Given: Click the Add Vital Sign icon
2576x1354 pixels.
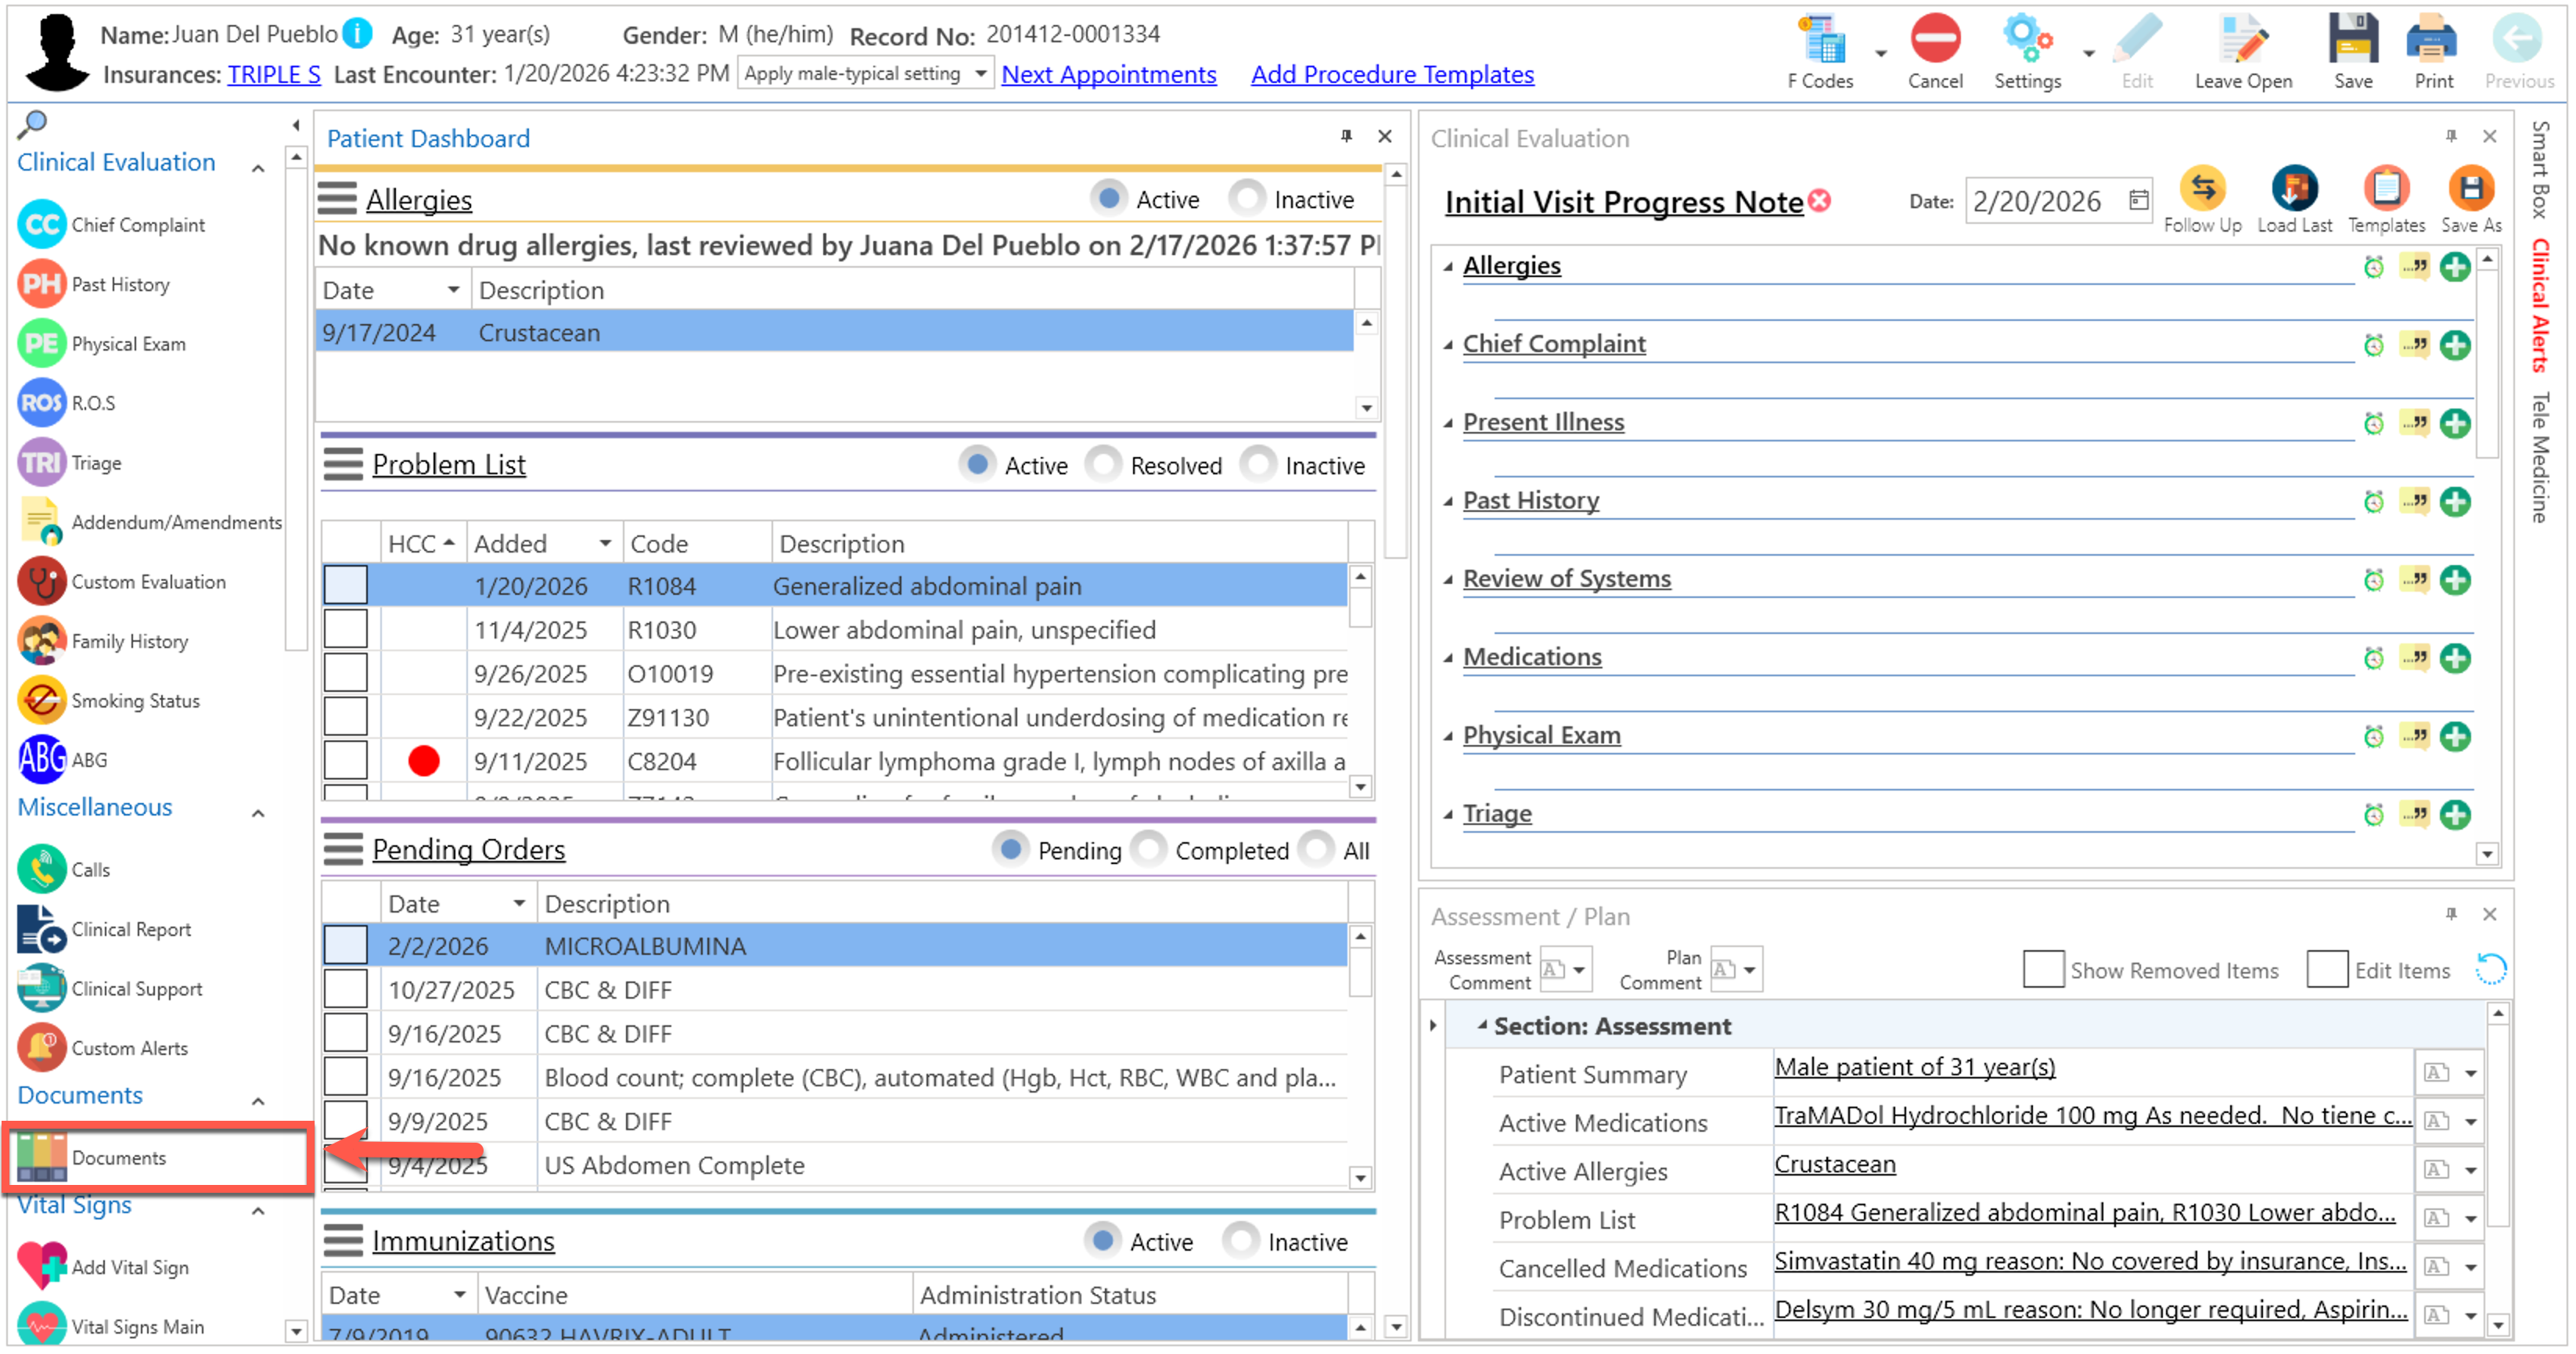Looking at the screenshot, I should click(x=42, y=1266).
